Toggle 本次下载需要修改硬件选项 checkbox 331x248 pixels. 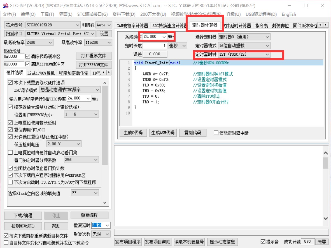(10, 82)
